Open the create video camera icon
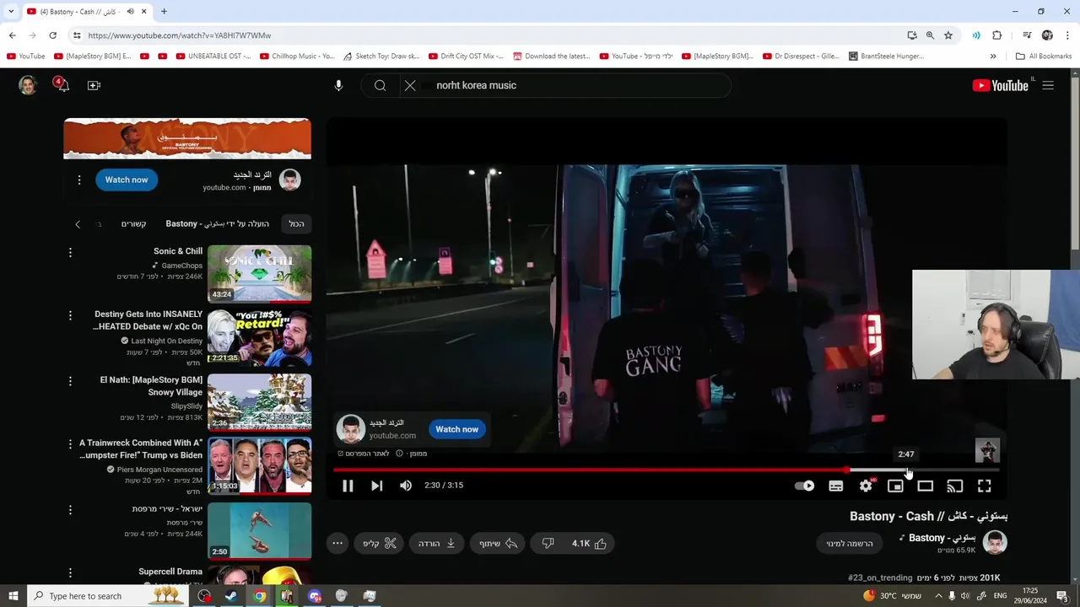1080x607 pixels. pos(94,85)
